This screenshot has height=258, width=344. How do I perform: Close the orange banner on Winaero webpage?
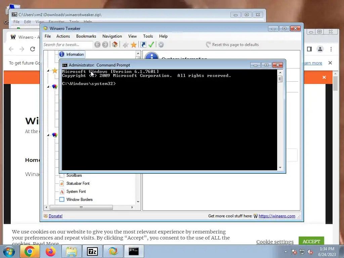point(324,77)
